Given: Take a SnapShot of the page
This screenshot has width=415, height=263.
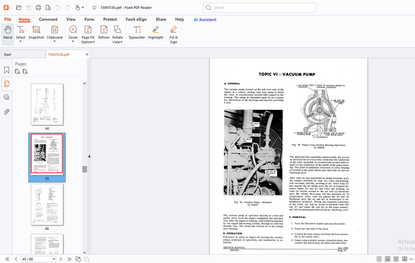Looking at the screenshot, I should [36, 33].
